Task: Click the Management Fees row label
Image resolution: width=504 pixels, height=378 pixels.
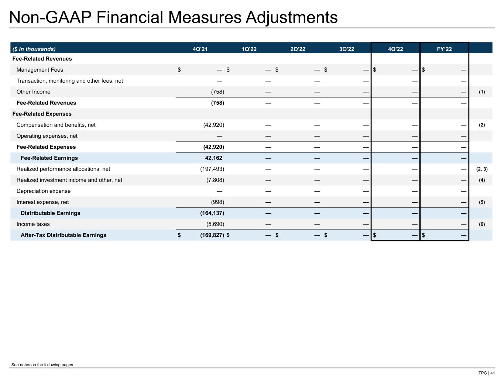Action: tap(40, 70)
